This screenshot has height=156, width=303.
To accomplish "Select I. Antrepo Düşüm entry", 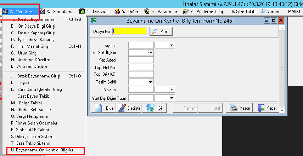I will [44, 67].
